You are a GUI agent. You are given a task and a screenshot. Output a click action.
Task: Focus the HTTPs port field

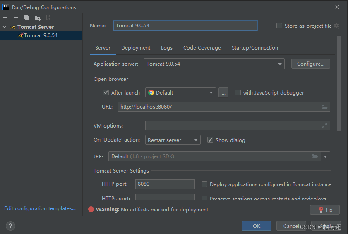pyautogui.click(x=165, y=197)
